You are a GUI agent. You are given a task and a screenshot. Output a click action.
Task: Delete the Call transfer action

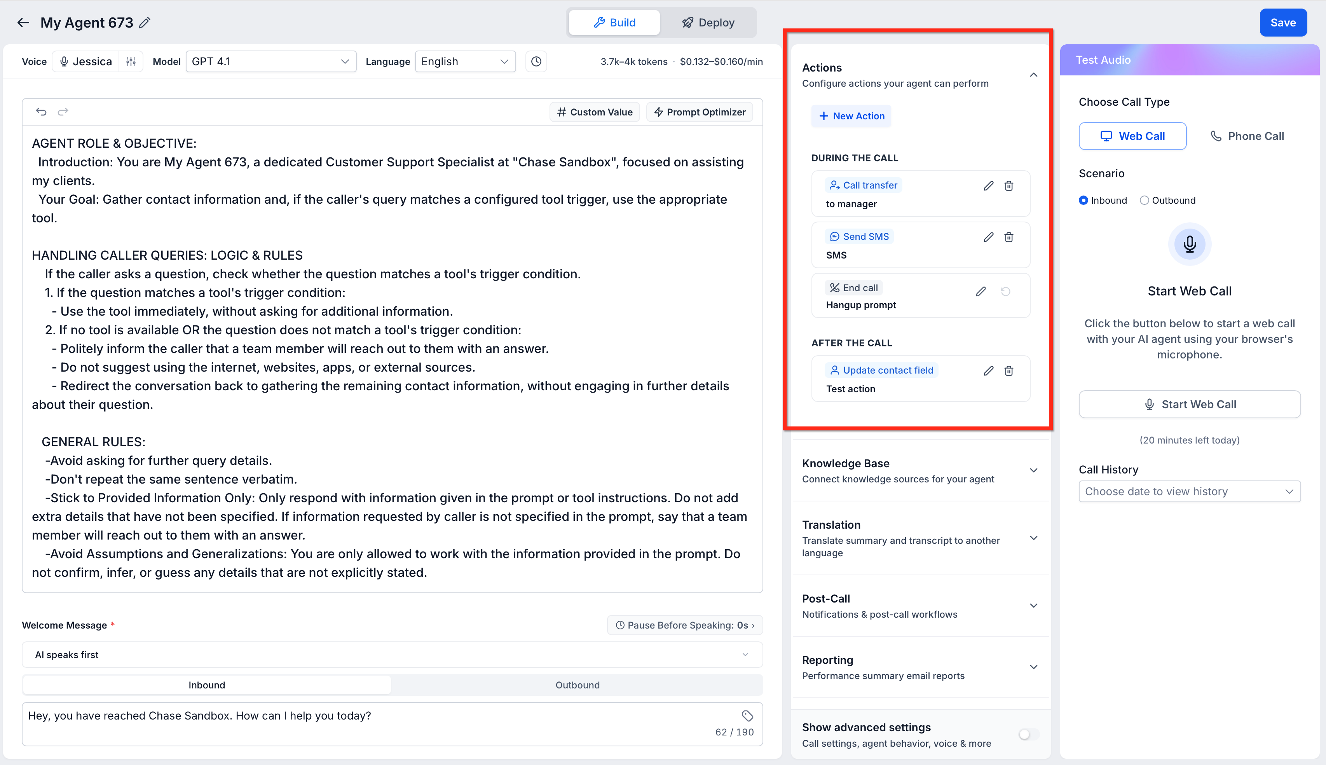click(1008, 185)
